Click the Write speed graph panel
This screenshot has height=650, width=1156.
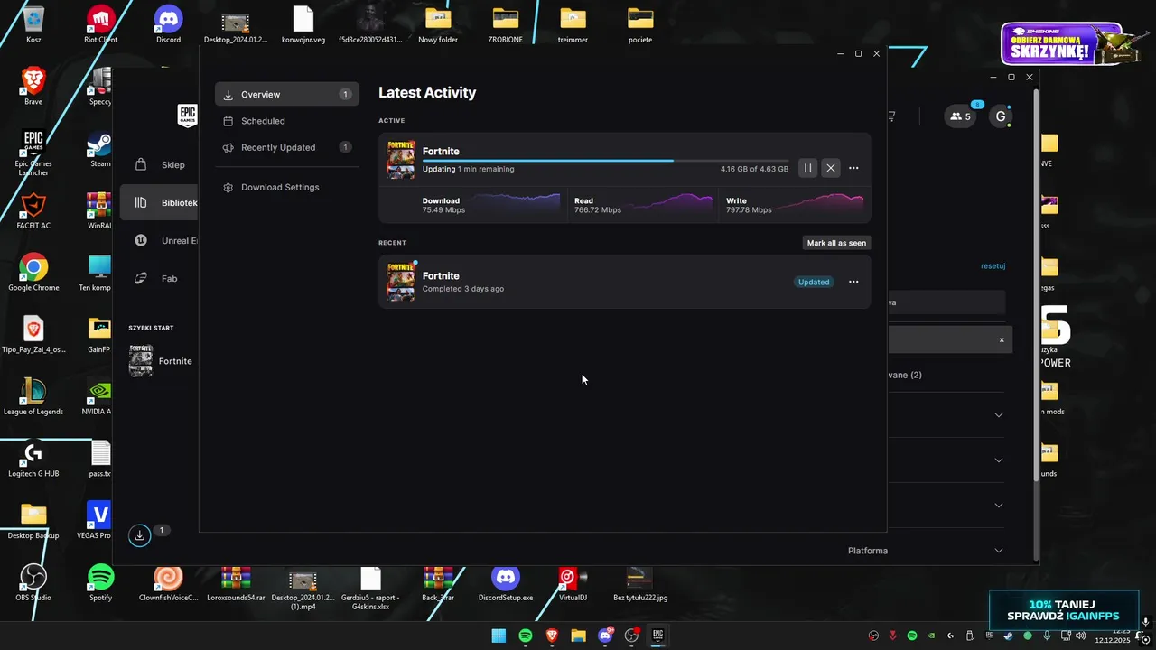point(795,205)
